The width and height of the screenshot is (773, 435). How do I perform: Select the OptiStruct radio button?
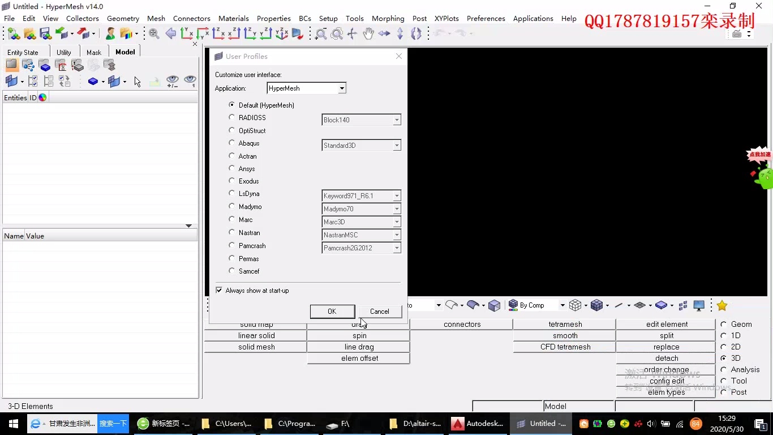point(231,130)
